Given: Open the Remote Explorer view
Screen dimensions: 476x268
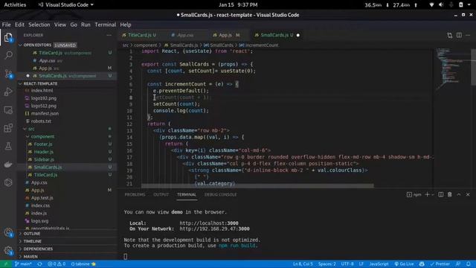Looking at the screenshot, I should tap(8, 109).
